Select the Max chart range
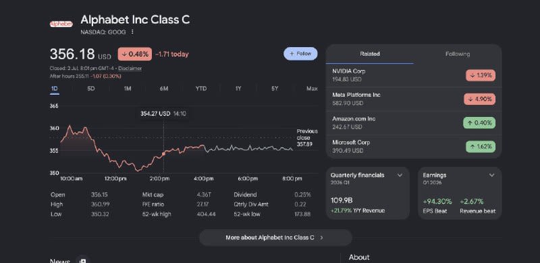 (312, 89)
